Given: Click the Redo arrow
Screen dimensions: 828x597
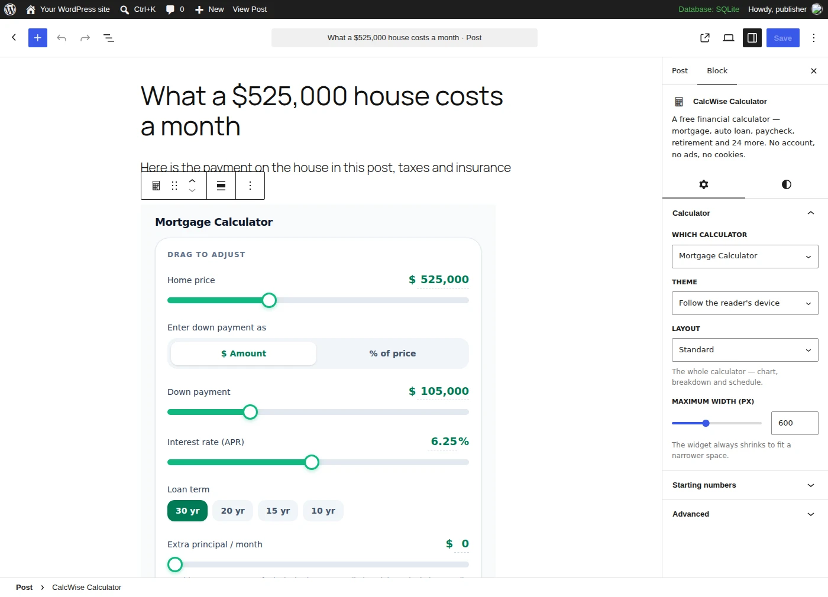Looking at the screenshot, I should pyautogui.click(x=85, y=38).
